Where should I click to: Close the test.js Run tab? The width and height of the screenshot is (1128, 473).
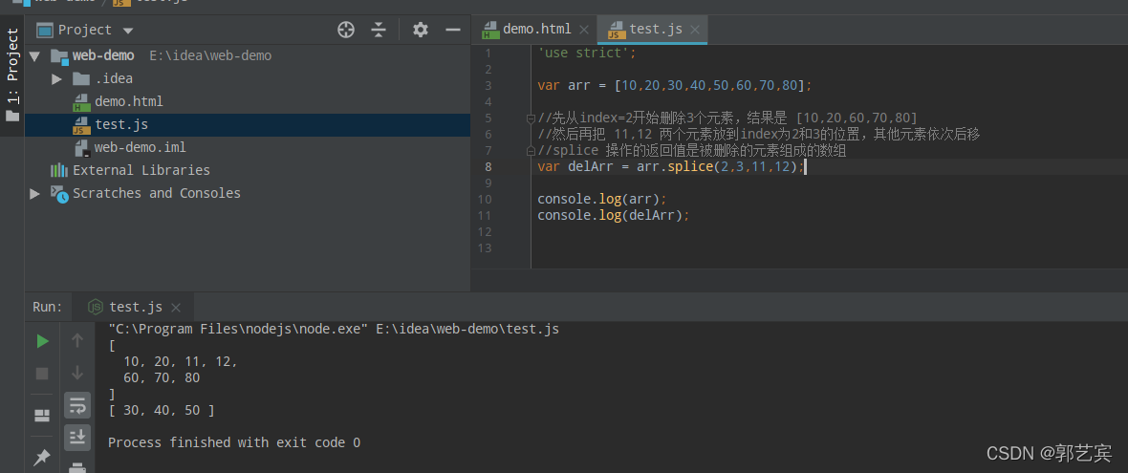(x=176, y=308)
